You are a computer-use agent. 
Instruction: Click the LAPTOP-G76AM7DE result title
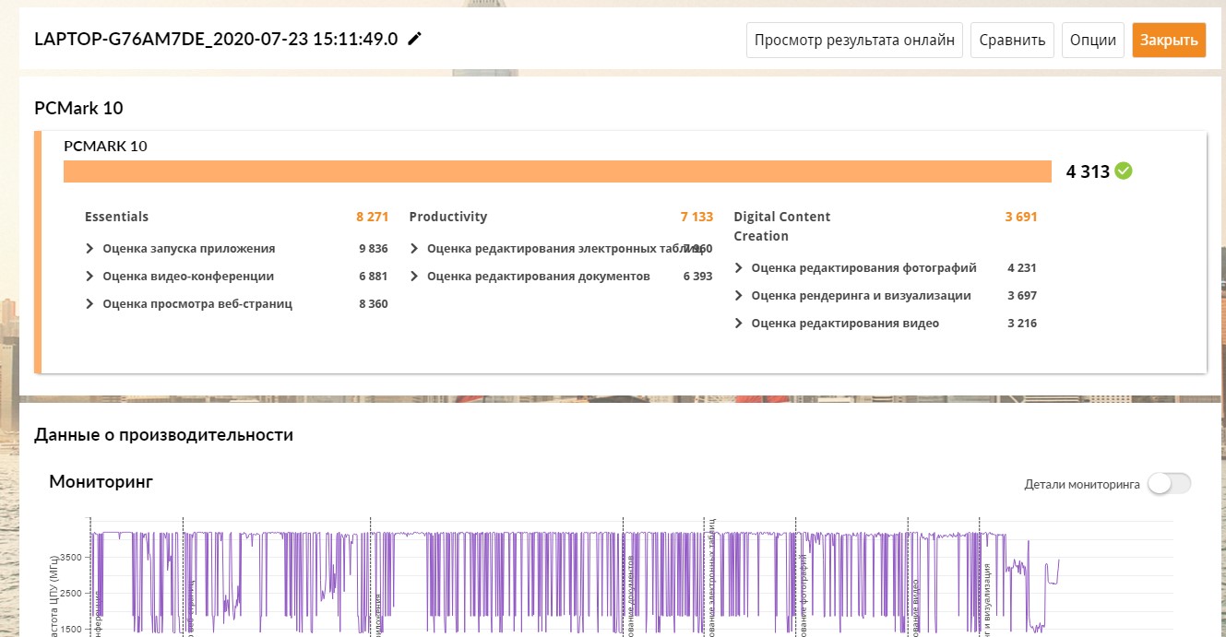216,39
